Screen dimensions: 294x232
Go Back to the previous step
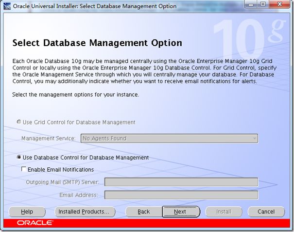coord(144,212)
